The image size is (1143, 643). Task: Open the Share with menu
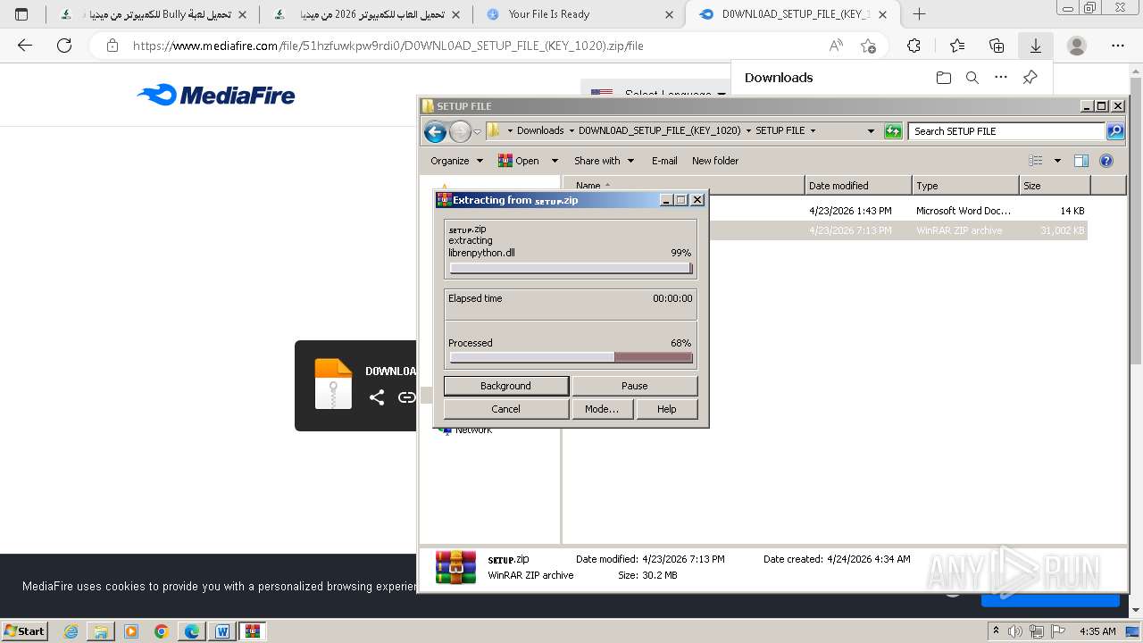(604, 161)
